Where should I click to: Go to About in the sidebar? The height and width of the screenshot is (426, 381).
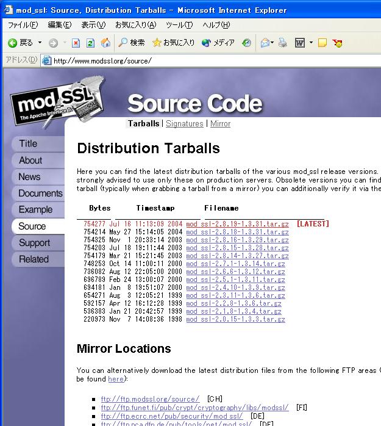(38, 161)
